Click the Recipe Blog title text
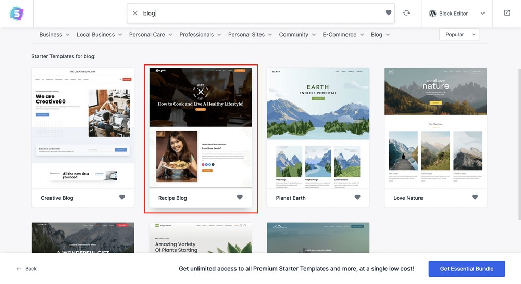 click(172, 198)
